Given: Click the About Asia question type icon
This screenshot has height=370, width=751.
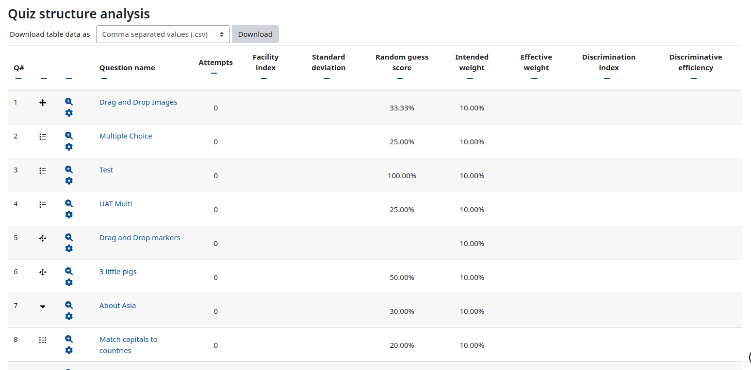Looking at the screenshot, I should [43, 306].
